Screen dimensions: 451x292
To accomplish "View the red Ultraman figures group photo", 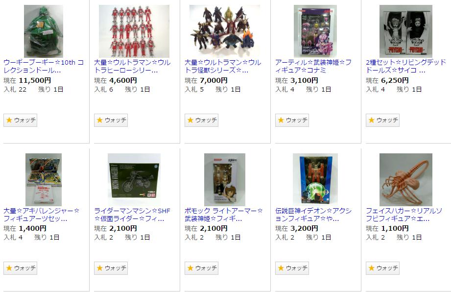I will click(x=134, y=31).
